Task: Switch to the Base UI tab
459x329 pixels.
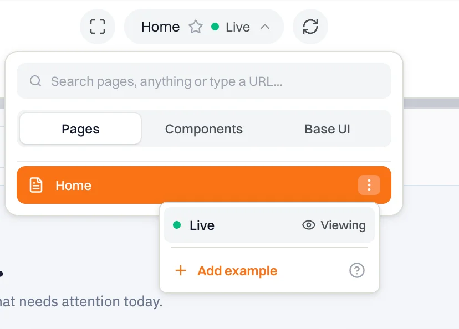Action: coord(327,128)
